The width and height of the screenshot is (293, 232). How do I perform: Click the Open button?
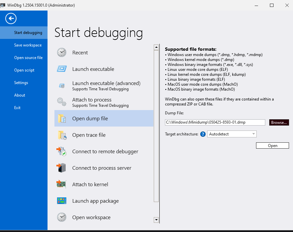[273, 146]
